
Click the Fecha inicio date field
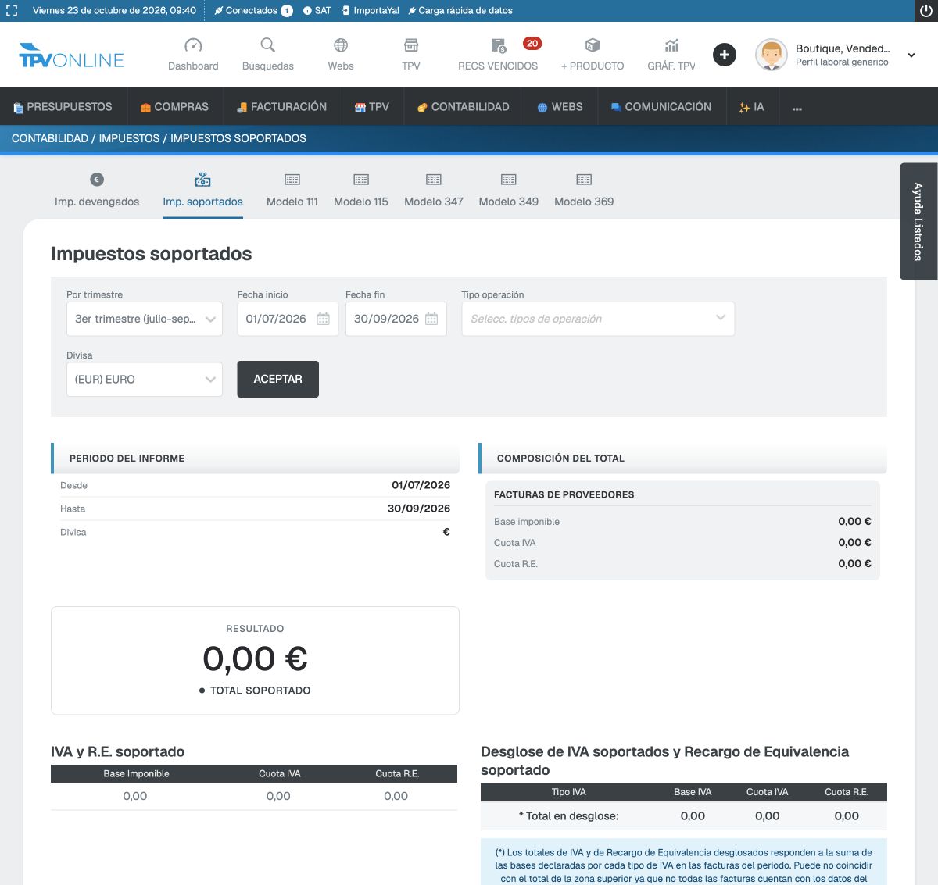tap(288, 319)
